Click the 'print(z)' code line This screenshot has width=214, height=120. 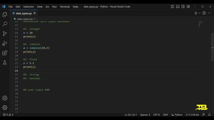[29, 67]
